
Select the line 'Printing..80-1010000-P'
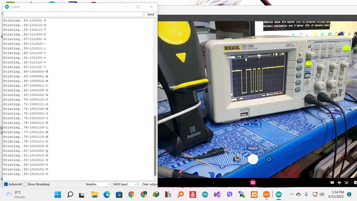pos(26,146)
